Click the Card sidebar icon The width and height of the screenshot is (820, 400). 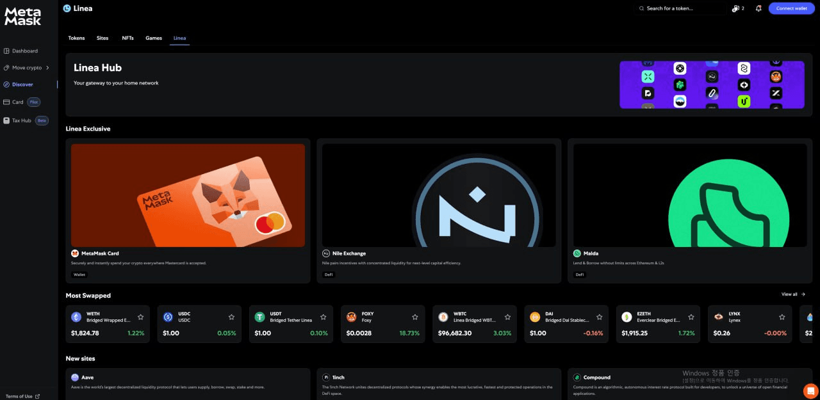(x=6, y=102)
